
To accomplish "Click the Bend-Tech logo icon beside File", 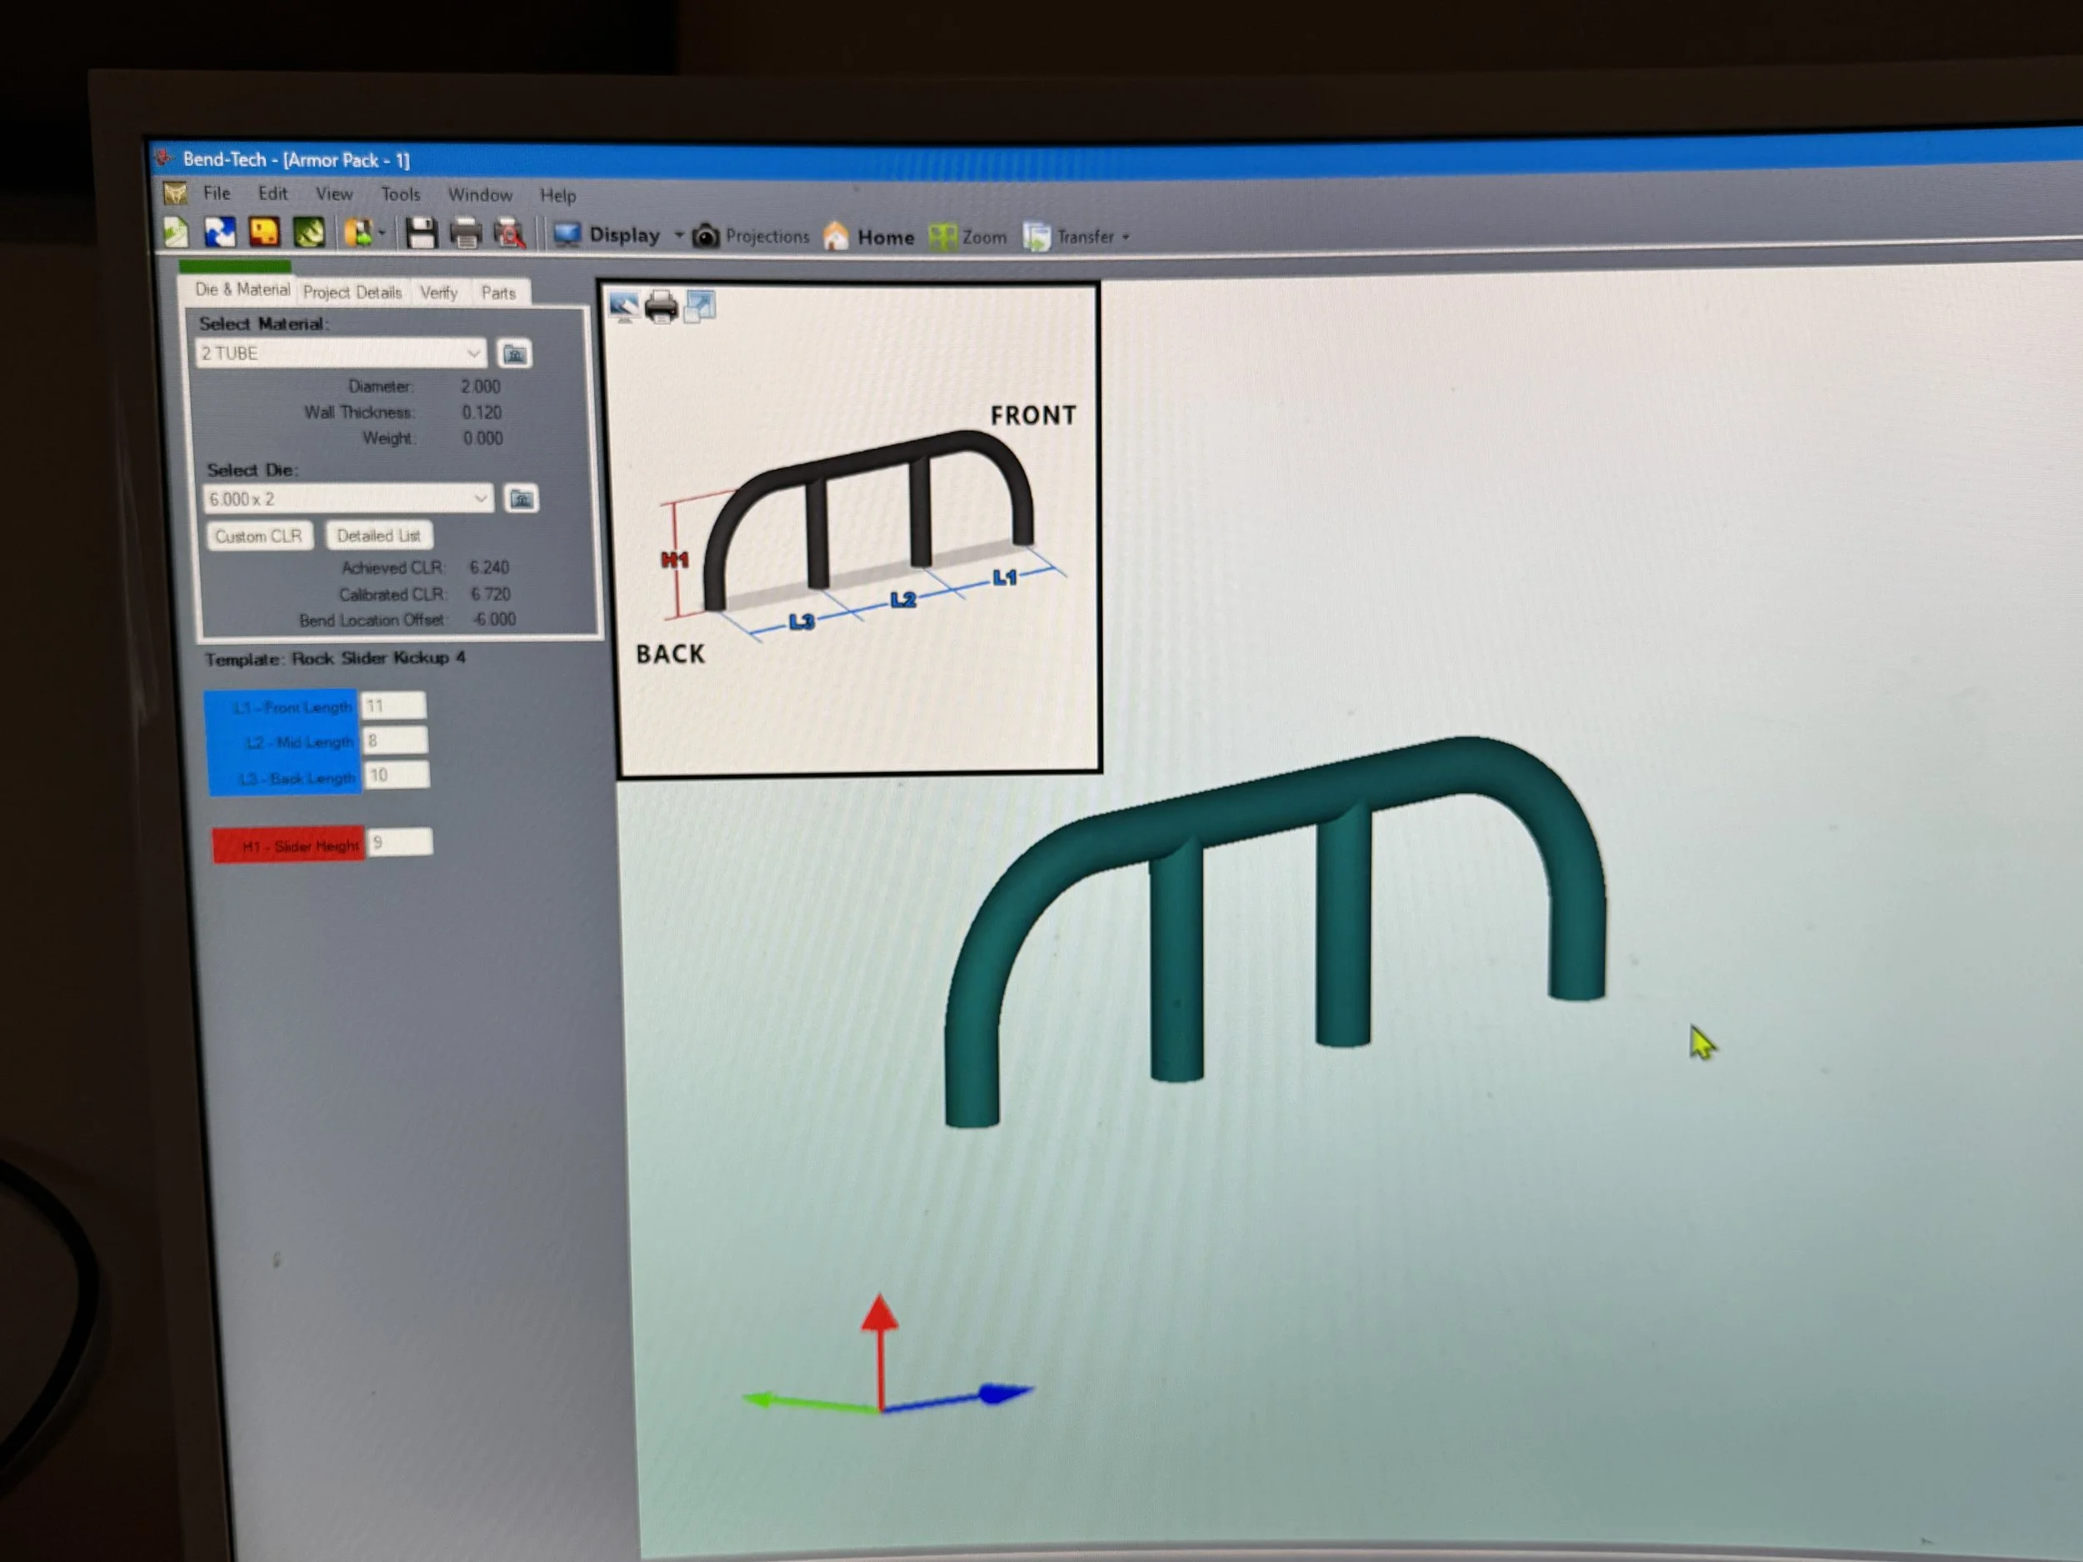I will tap(175, 193).
